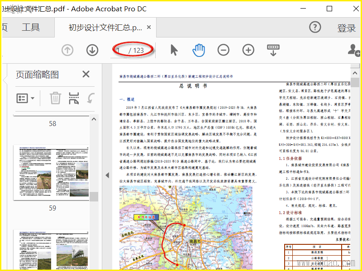Select the 初步设计文件汇总.p... document tab
362x271 pixels.
[105, 28]
